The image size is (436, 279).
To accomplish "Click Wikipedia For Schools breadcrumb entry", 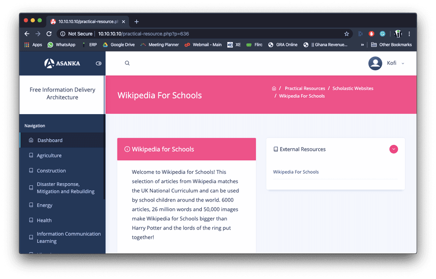I will tap(302, 96).
